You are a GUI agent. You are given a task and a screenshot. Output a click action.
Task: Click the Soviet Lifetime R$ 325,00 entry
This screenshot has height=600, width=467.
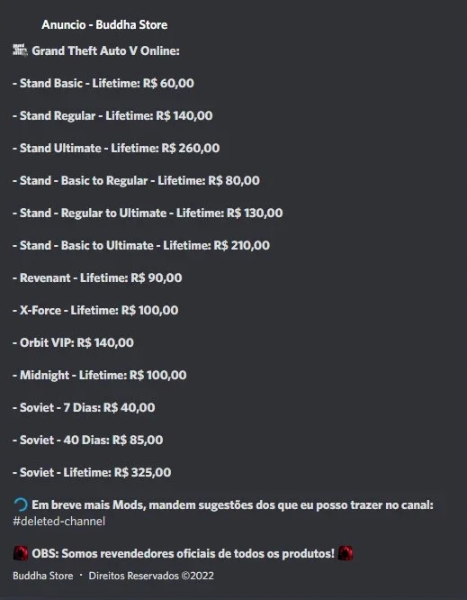click(x=92, y=472)
